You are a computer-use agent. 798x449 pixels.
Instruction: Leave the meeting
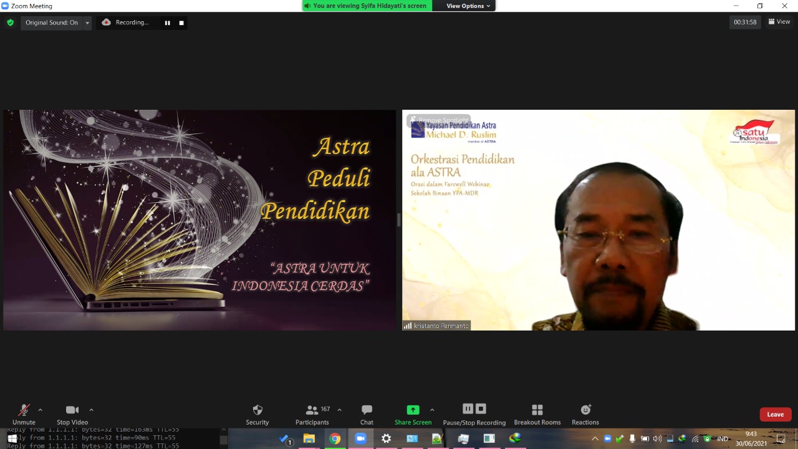point(775,414)
